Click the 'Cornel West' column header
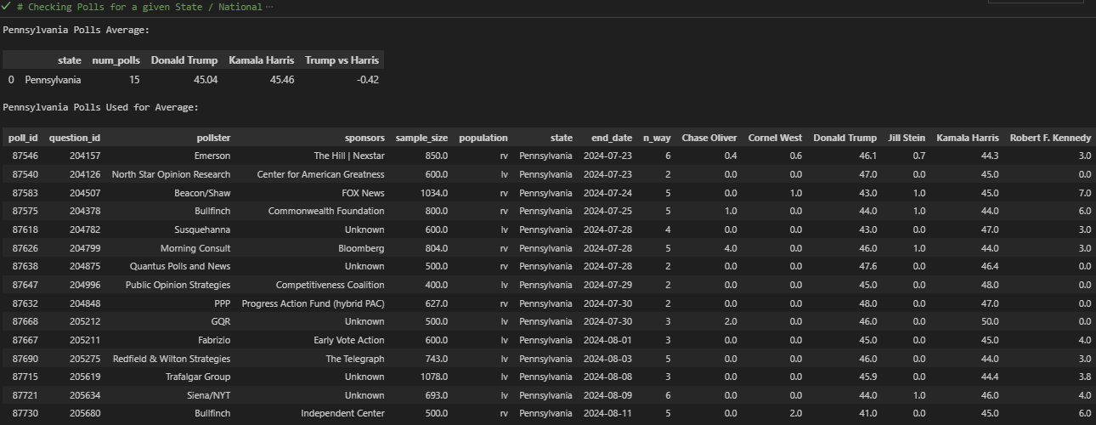 tap(775, 138)
